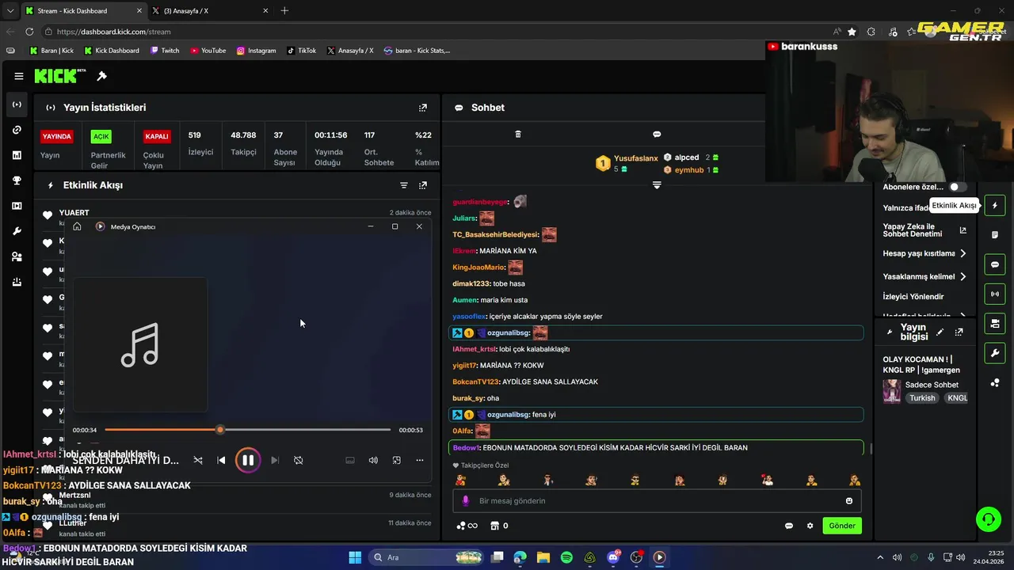Click the purple microphone icon in chat input
This screenshot has height=570, width=1014.
(x=466, y=501)
